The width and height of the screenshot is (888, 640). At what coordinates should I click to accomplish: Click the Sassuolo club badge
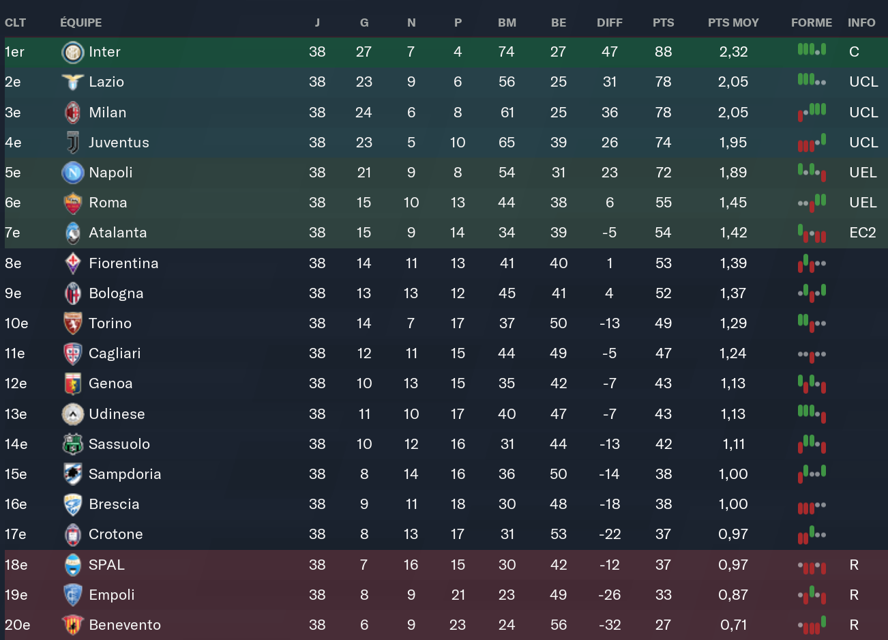[x=72, y=444]
